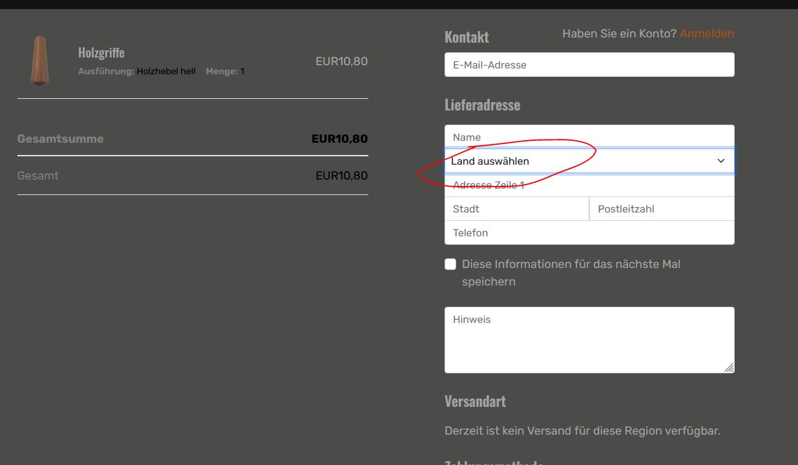Focus the E-Mail-Adresse input field
798x465 pixels.
(589, 65)
